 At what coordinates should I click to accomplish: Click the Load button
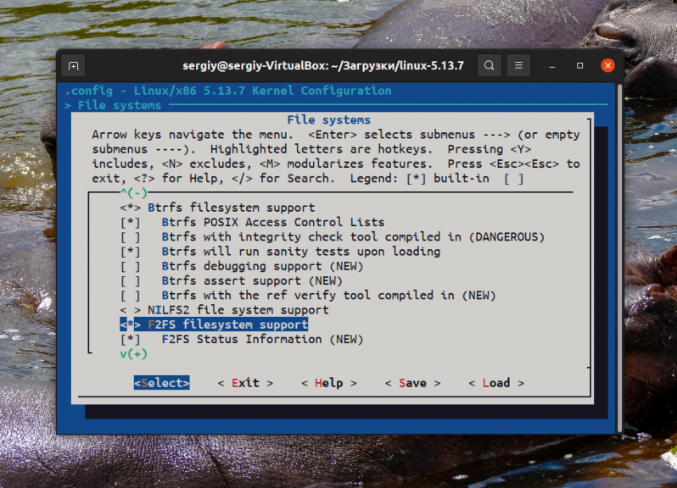coord(496,383)
